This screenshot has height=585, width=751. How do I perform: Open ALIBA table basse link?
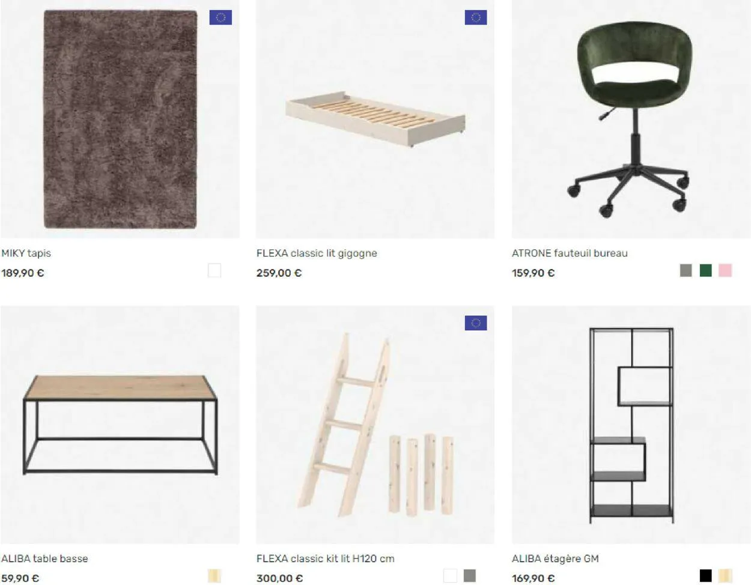(44, 559)
